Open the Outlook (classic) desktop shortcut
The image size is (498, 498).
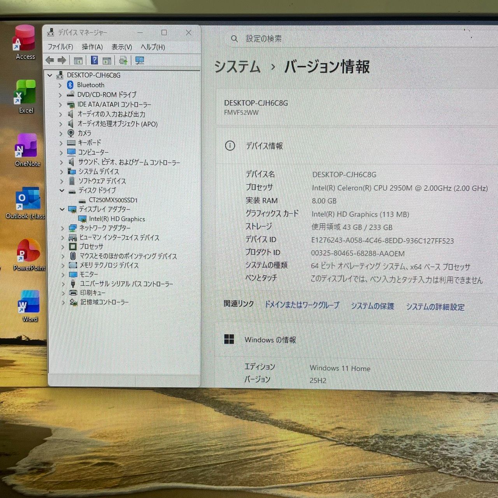point(26,202)
